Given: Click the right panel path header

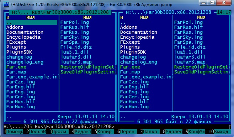Looking at the screenshot, I should (x=168, y=12).
